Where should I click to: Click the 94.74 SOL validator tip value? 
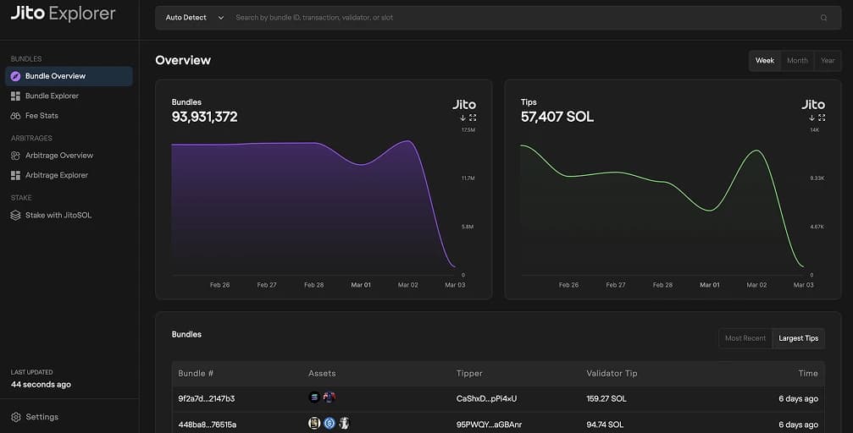[605, 425]
